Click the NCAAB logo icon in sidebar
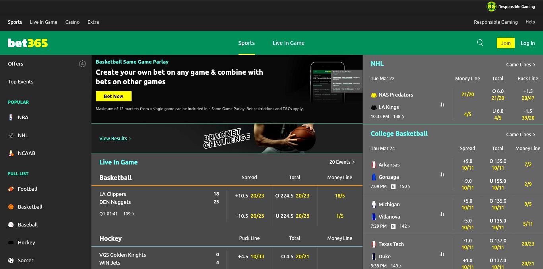The image size is (543, 269). click(11, 153)
